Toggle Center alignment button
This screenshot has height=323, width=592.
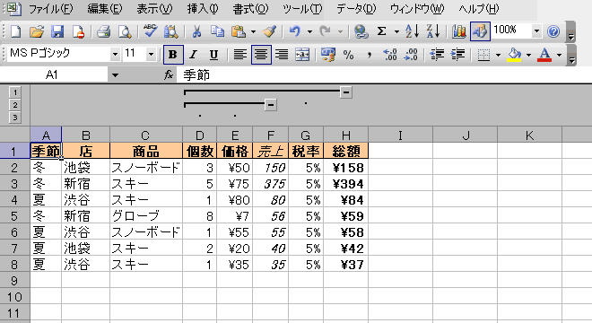[261, 55]
